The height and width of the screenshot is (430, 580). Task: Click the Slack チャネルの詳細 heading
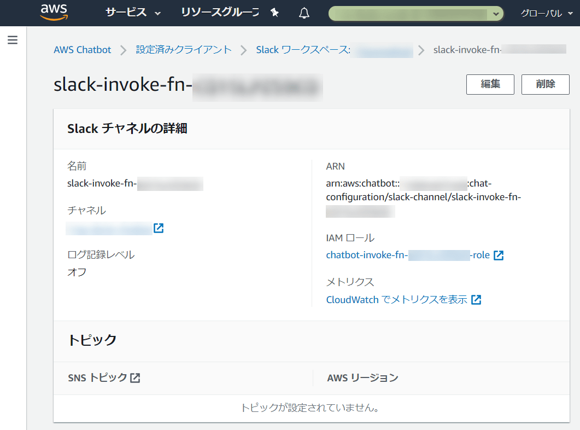point(127,129)
